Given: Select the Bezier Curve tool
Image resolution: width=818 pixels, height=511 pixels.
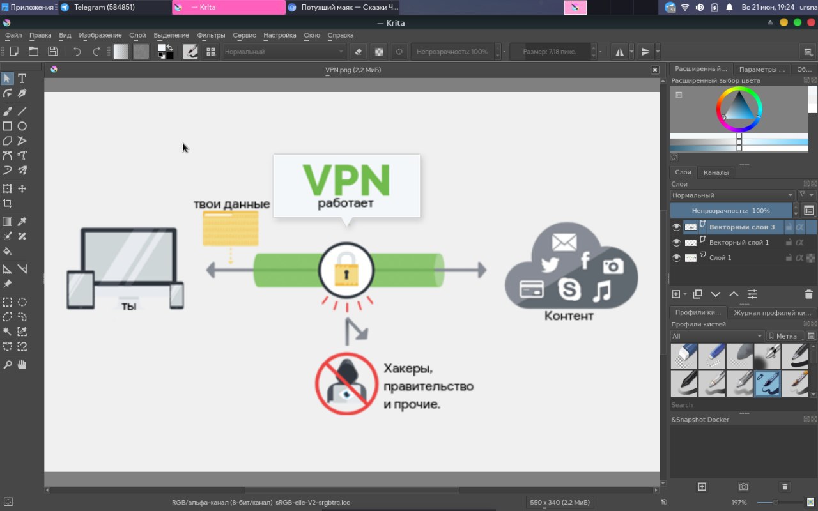Looking at the screenshot, I should [7, 155].
